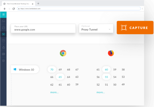The height and width of the screenshot is (107, 154).
Task: Toggle Firefox version 54
Action: (115, 77)
